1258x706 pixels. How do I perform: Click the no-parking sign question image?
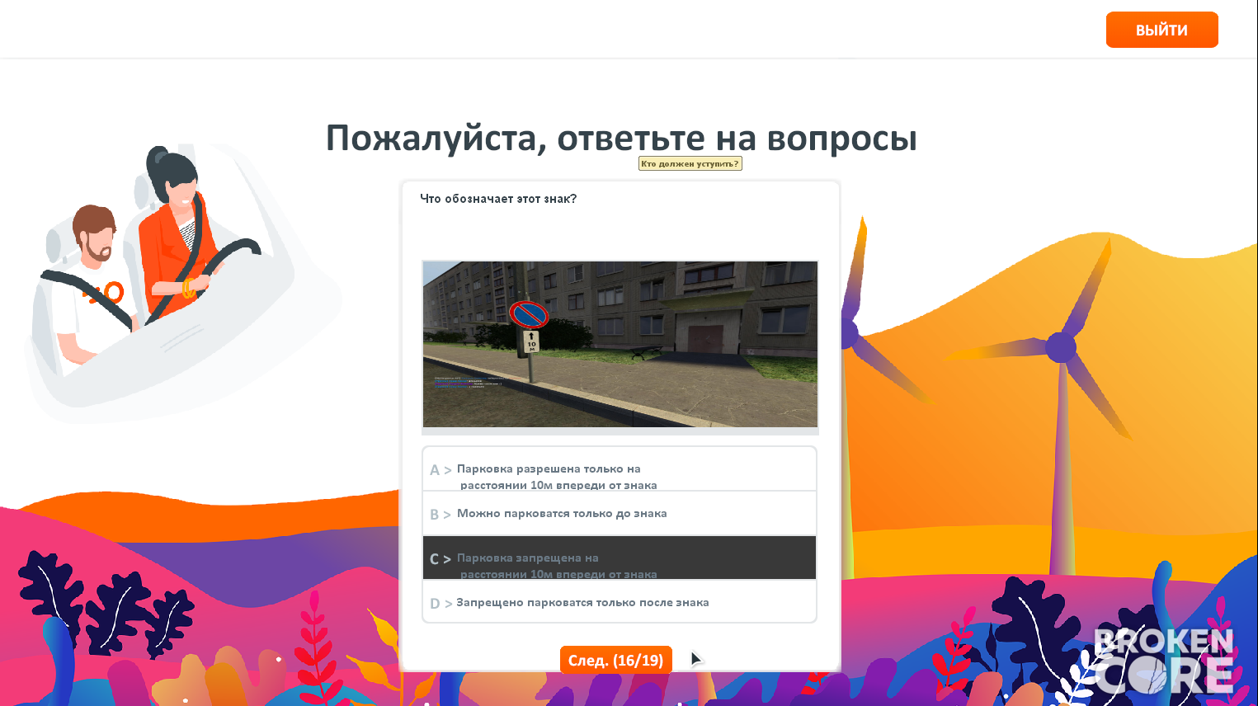620,344
